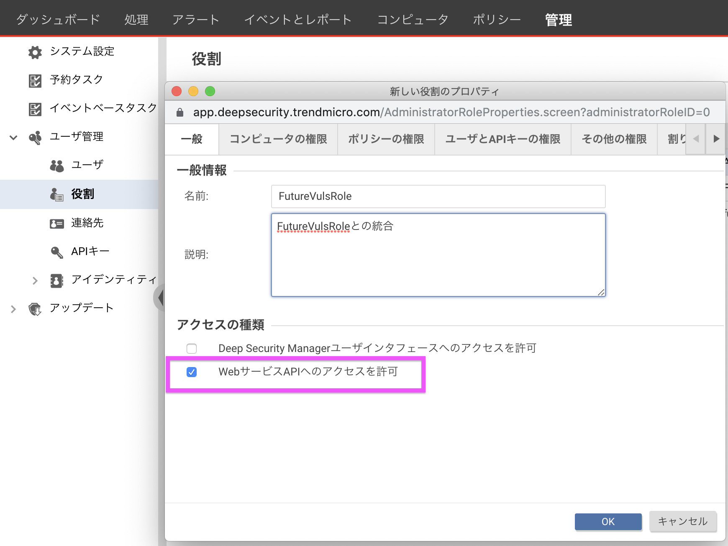This screenshot has height=546, width=728.
Task: Open APIキー via the key icon
Action: [56, 251]
